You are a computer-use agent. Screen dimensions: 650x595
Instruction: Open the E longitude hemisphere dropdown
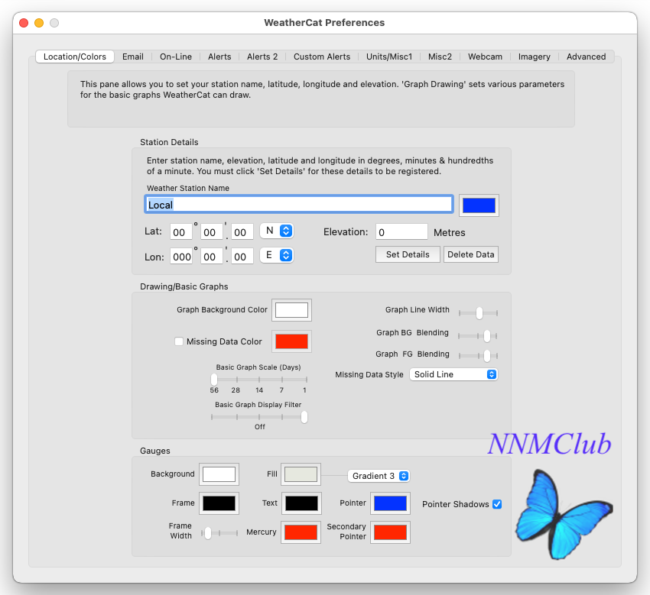click(277, 255)
